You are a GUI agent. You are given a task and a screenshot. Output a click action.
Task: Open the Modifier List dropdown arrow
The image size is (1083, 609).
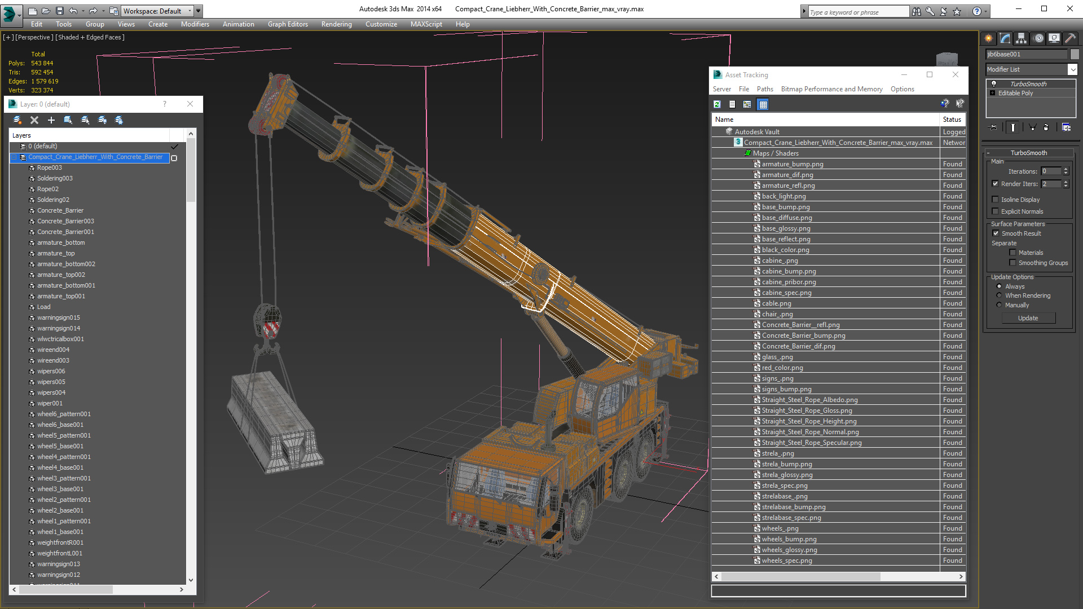1072,69
